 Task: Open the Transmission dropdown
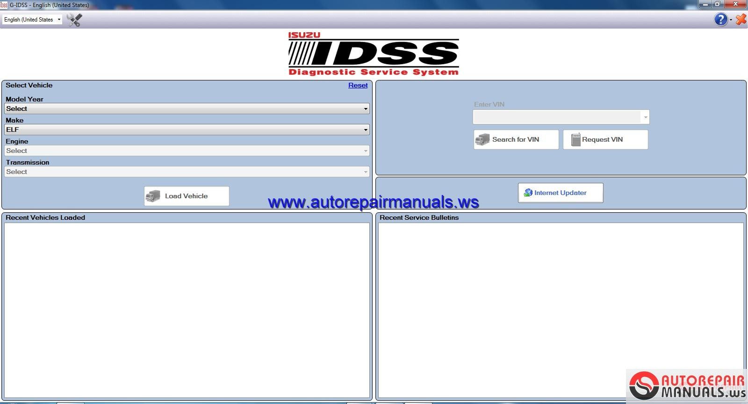click(187, 172)
